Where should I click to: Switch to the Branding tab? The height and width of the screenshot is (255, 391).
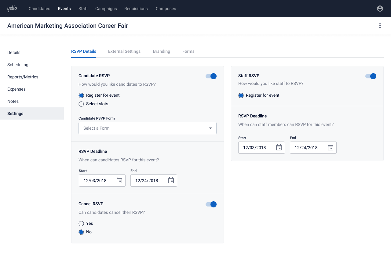(x=162, y=51)
